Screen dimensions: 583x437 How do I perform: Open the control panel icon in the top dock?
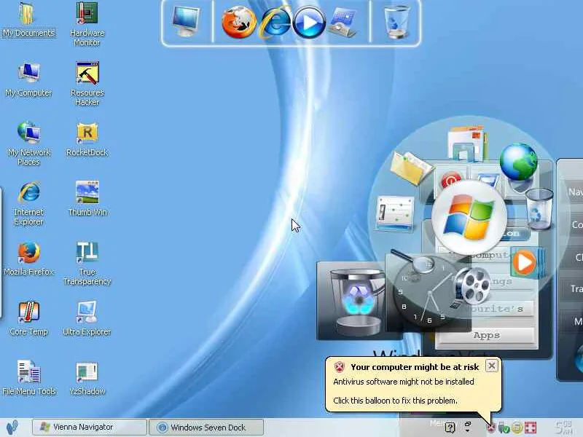pos(343,23)
